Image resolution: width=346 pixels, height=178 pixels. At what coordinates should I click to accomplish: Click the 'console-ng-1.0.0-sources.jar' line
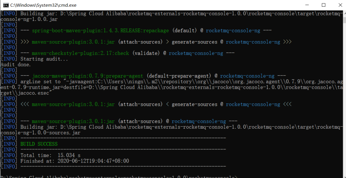pyautogui.click(x=40, y=133)
